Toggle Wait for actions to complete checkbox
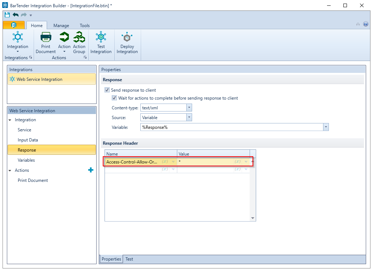This screenshot has height=271, width=373. point(114,98)
